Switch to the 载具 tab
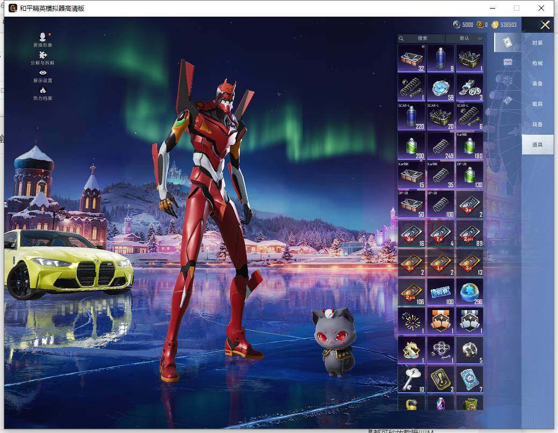 (538, 104)
